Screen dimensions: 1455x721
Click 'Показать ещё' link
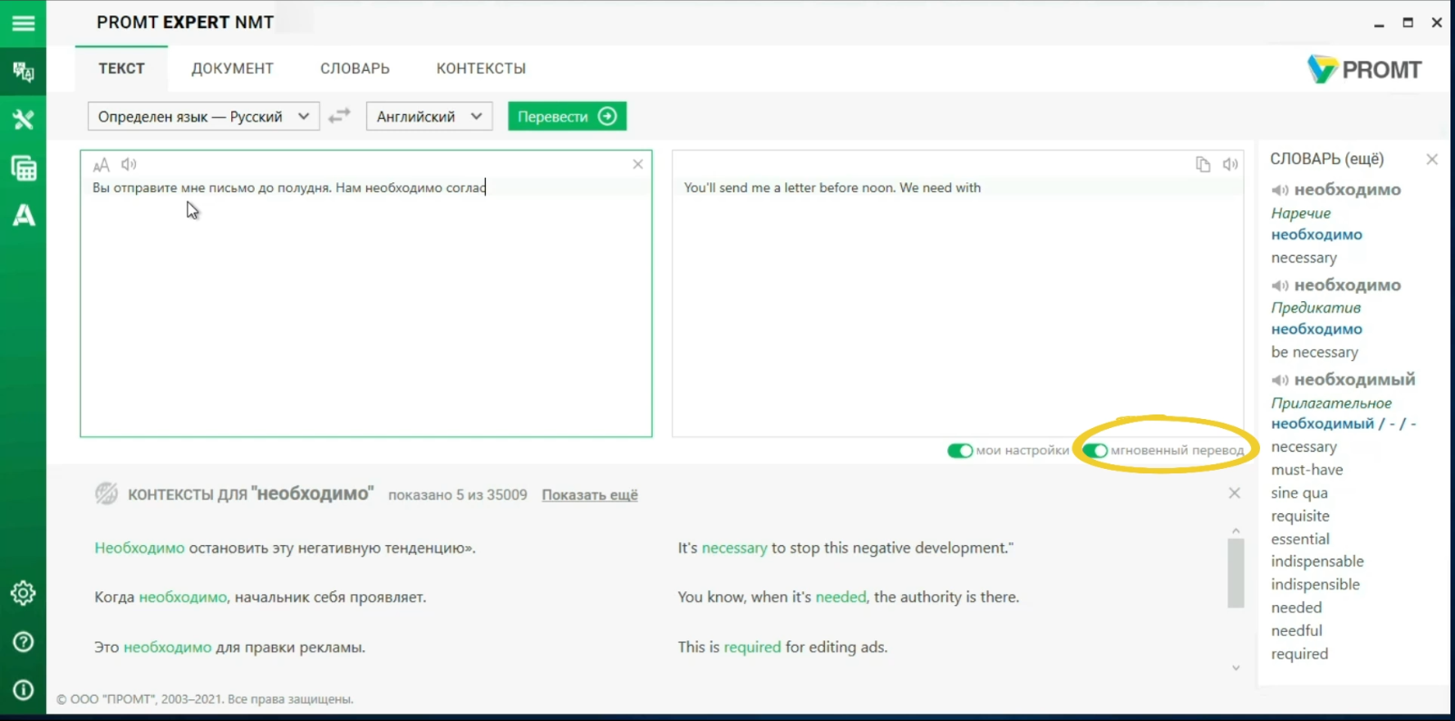pyautogui.click(x=590, y=495)
